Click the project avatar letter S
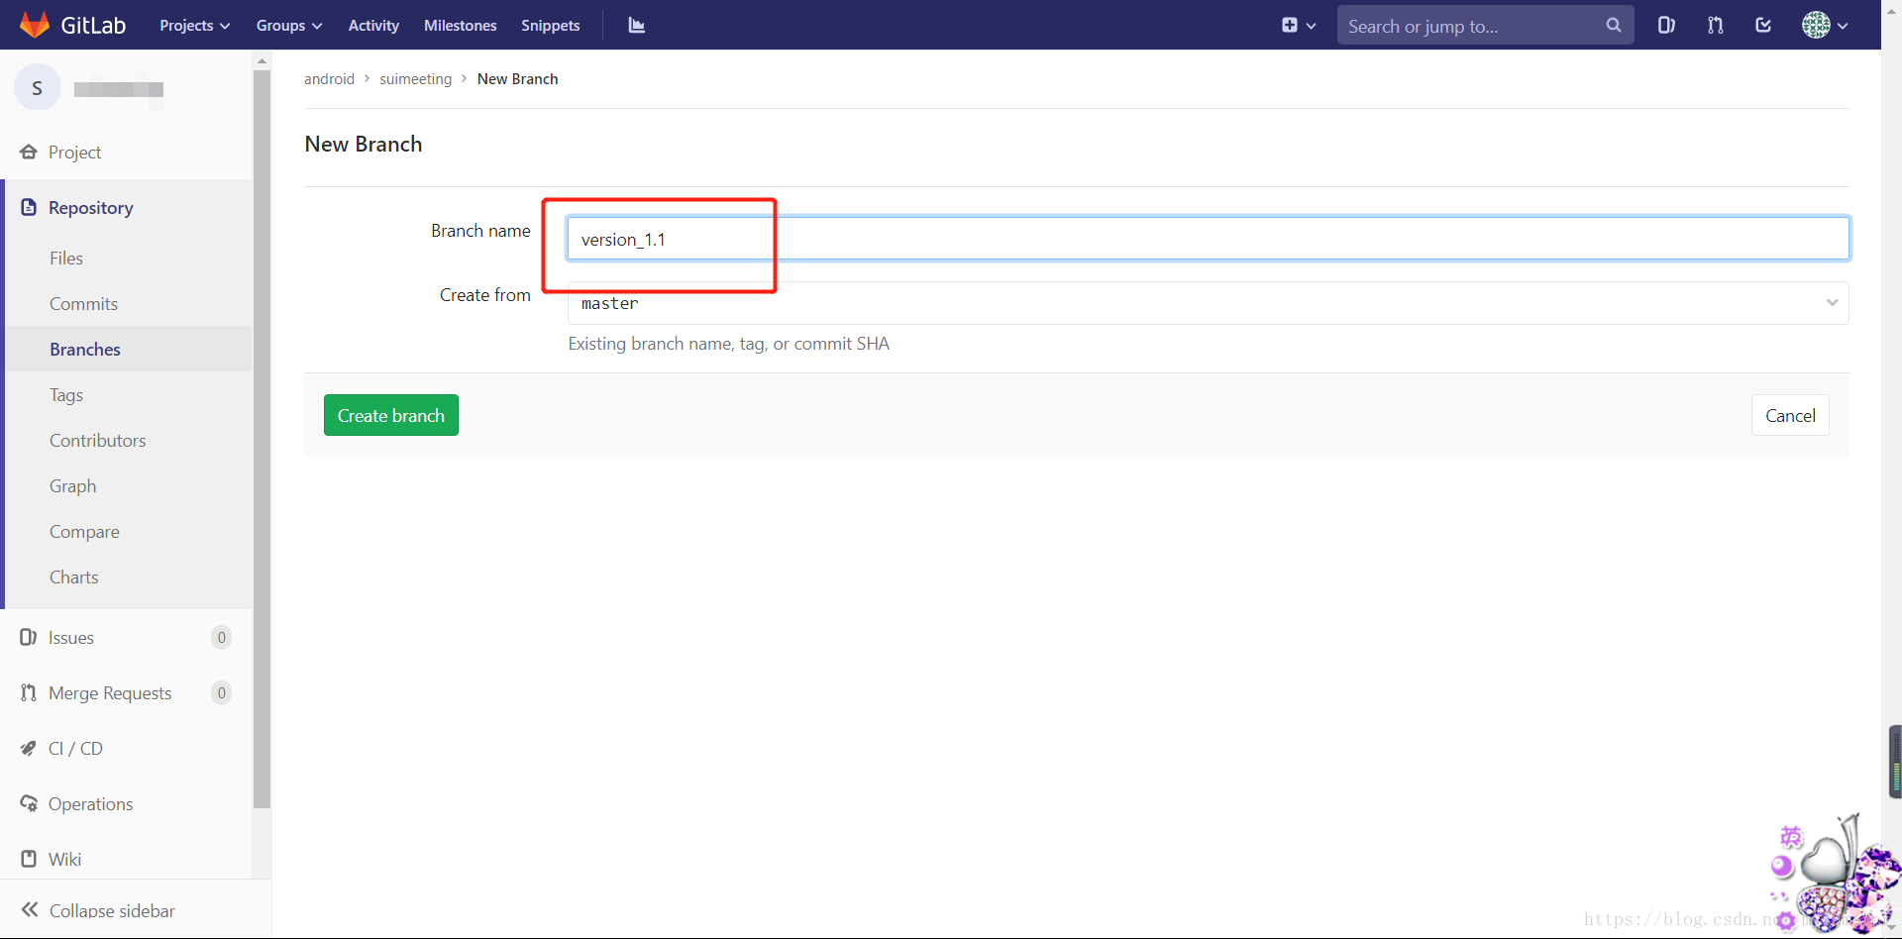 [x=38, y=88]
